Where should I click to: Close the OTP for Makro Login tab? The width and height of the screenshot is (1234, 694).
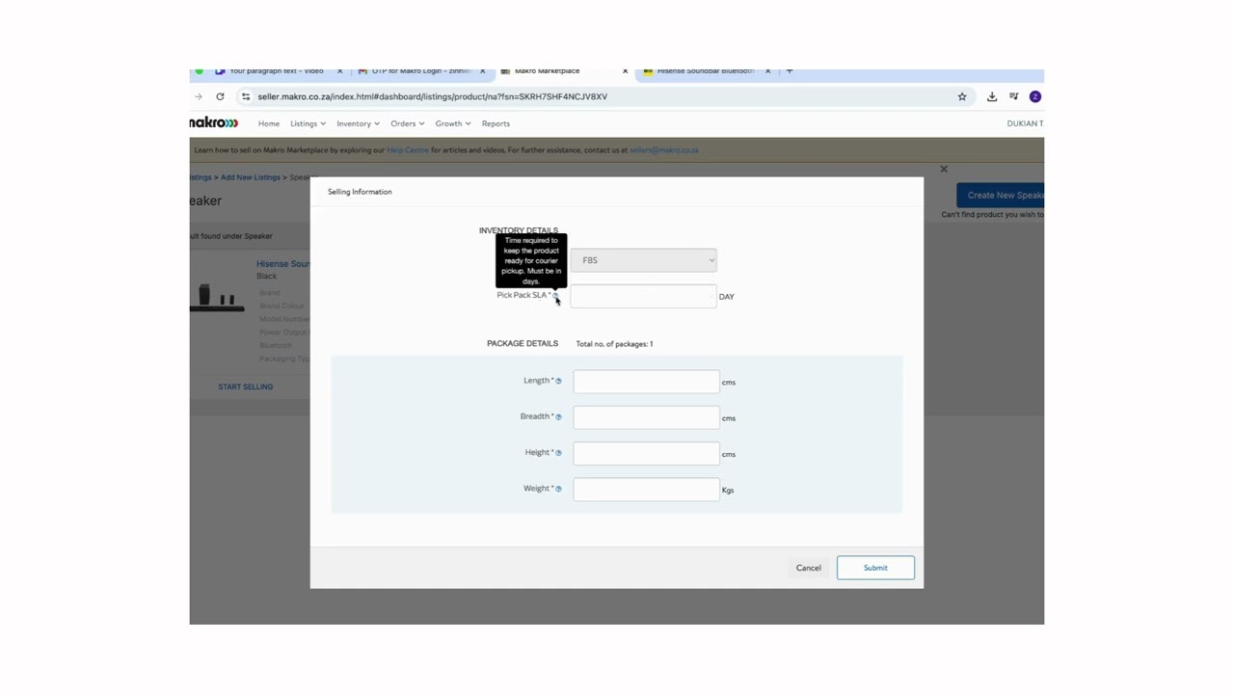coord(483,71)
